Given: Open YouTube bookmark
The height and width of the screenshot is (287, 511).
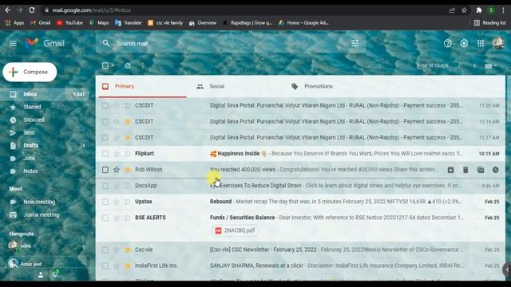Looking at the screenshot, I should 69,23.
